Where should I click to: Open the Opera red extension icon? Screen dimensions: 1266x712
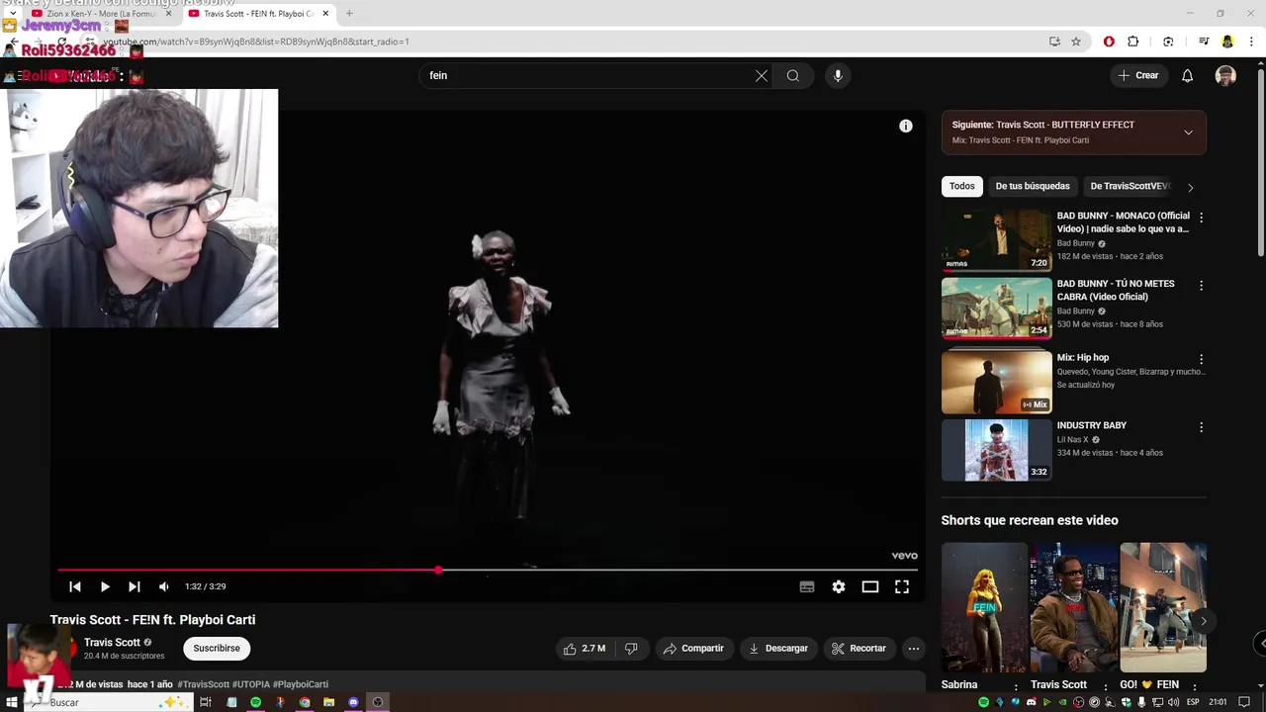pos(1109,42)
